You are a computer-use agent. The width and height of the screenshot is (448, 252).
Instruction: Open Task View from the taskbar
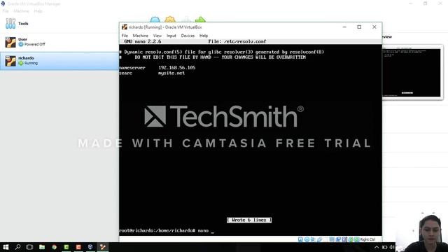tap(29, 247)
